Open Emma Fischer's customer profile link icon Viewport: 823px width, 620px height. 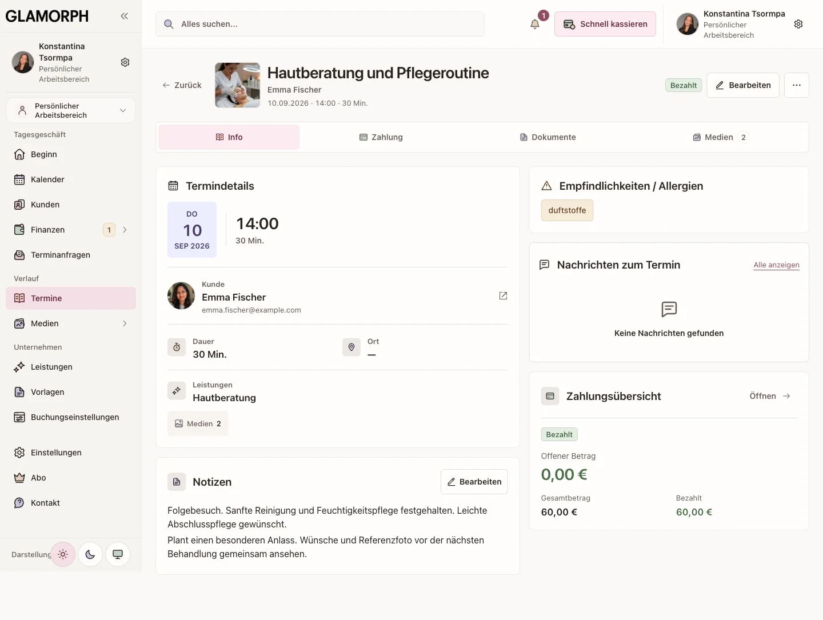click(x=503, y=295)
